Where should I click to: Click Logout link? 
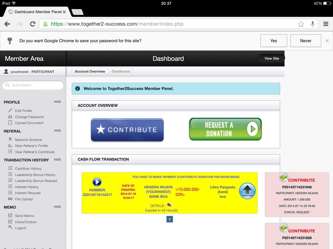click(x=21, y=228)
